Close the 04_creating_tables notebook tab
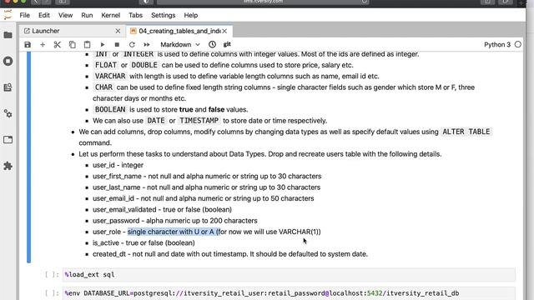Viewport: 534px width, 300px height. click(x=224, y=31)
